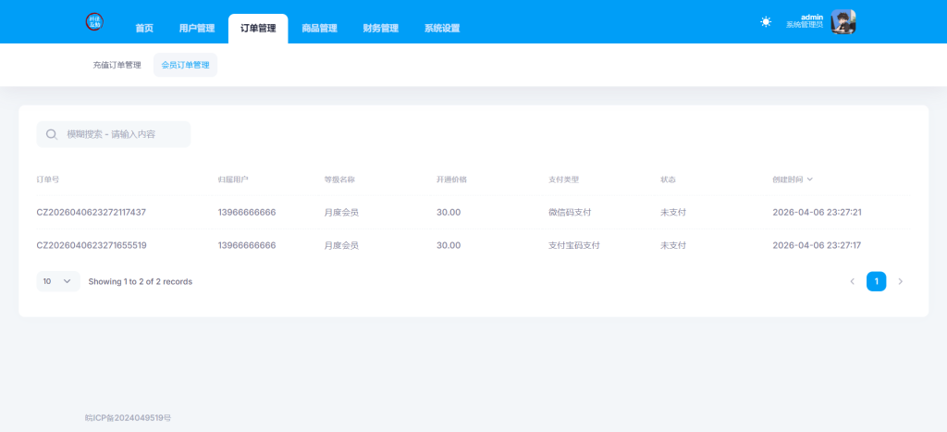Click the search magnifier icon
The width and height of the screenshot is (947, 432).
point(52,134)
